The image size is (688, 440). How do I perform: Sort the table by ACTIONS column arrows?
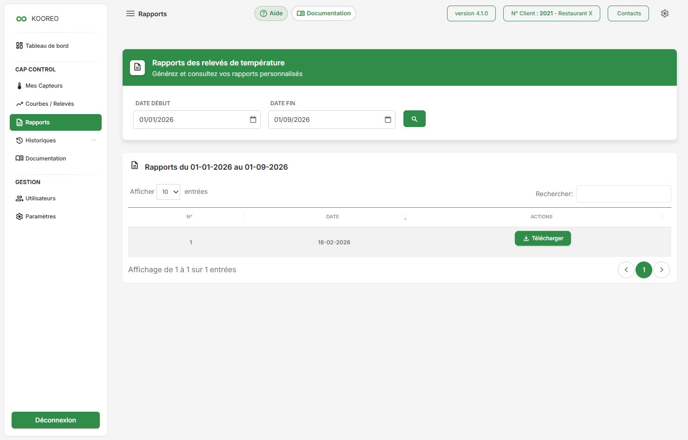662,217
